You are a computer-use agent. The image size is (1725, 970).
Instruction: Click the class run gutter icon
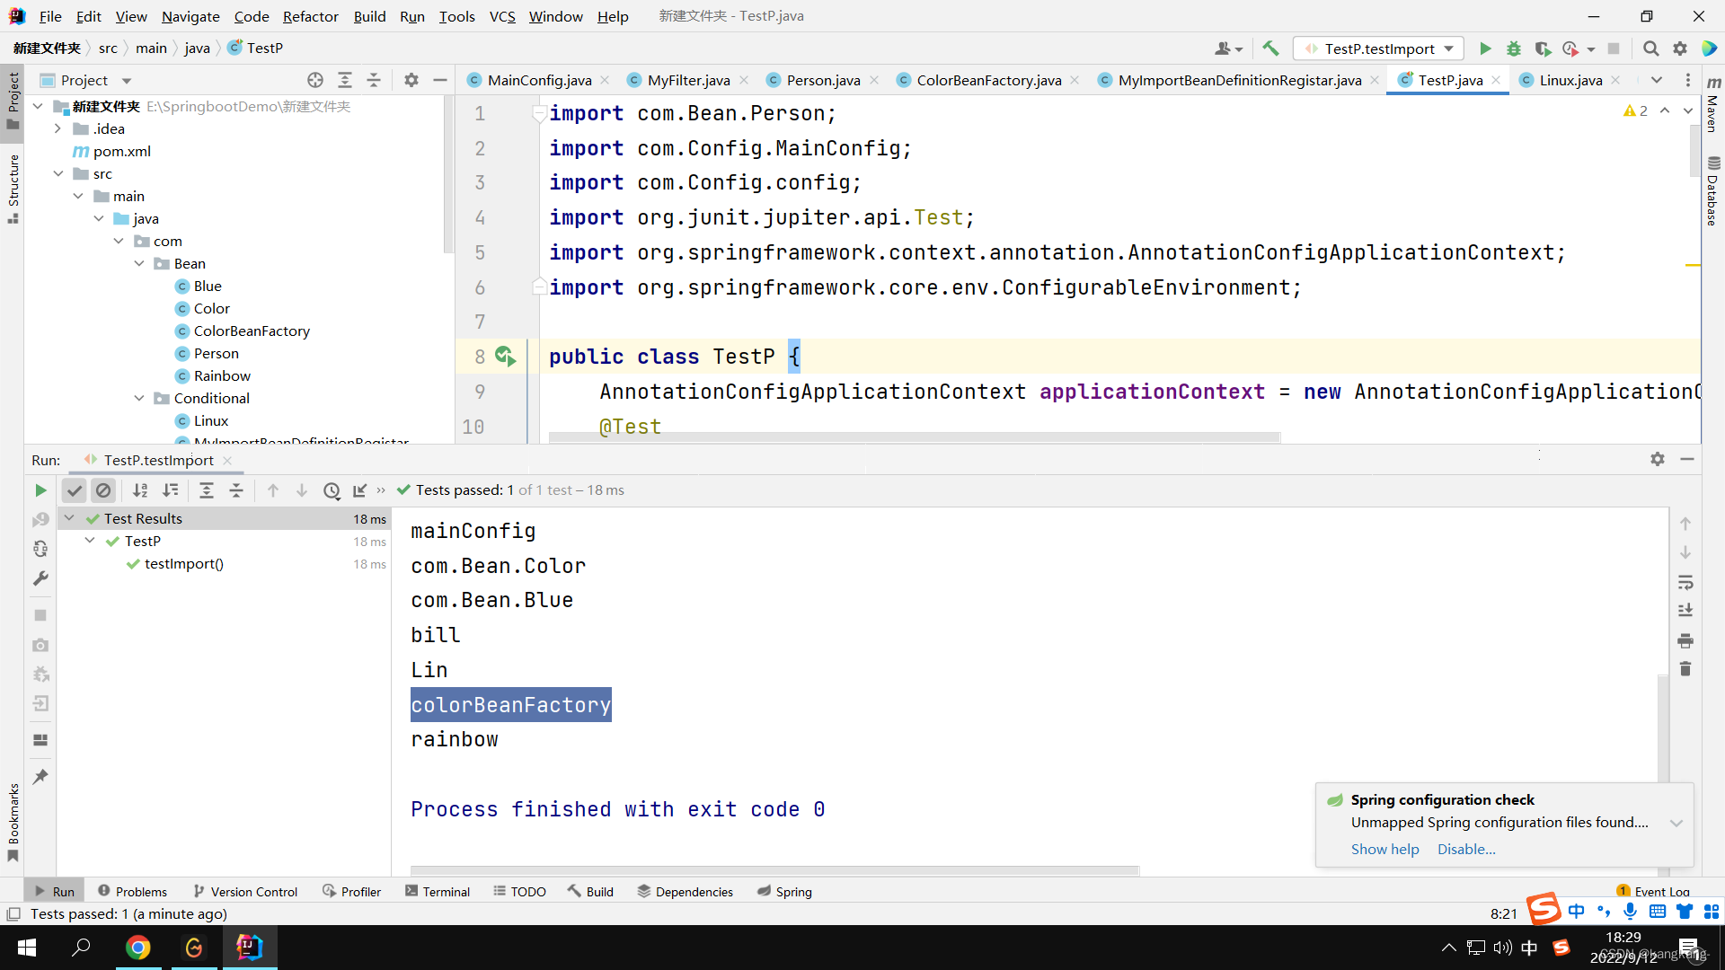click(x=506, y=357)
